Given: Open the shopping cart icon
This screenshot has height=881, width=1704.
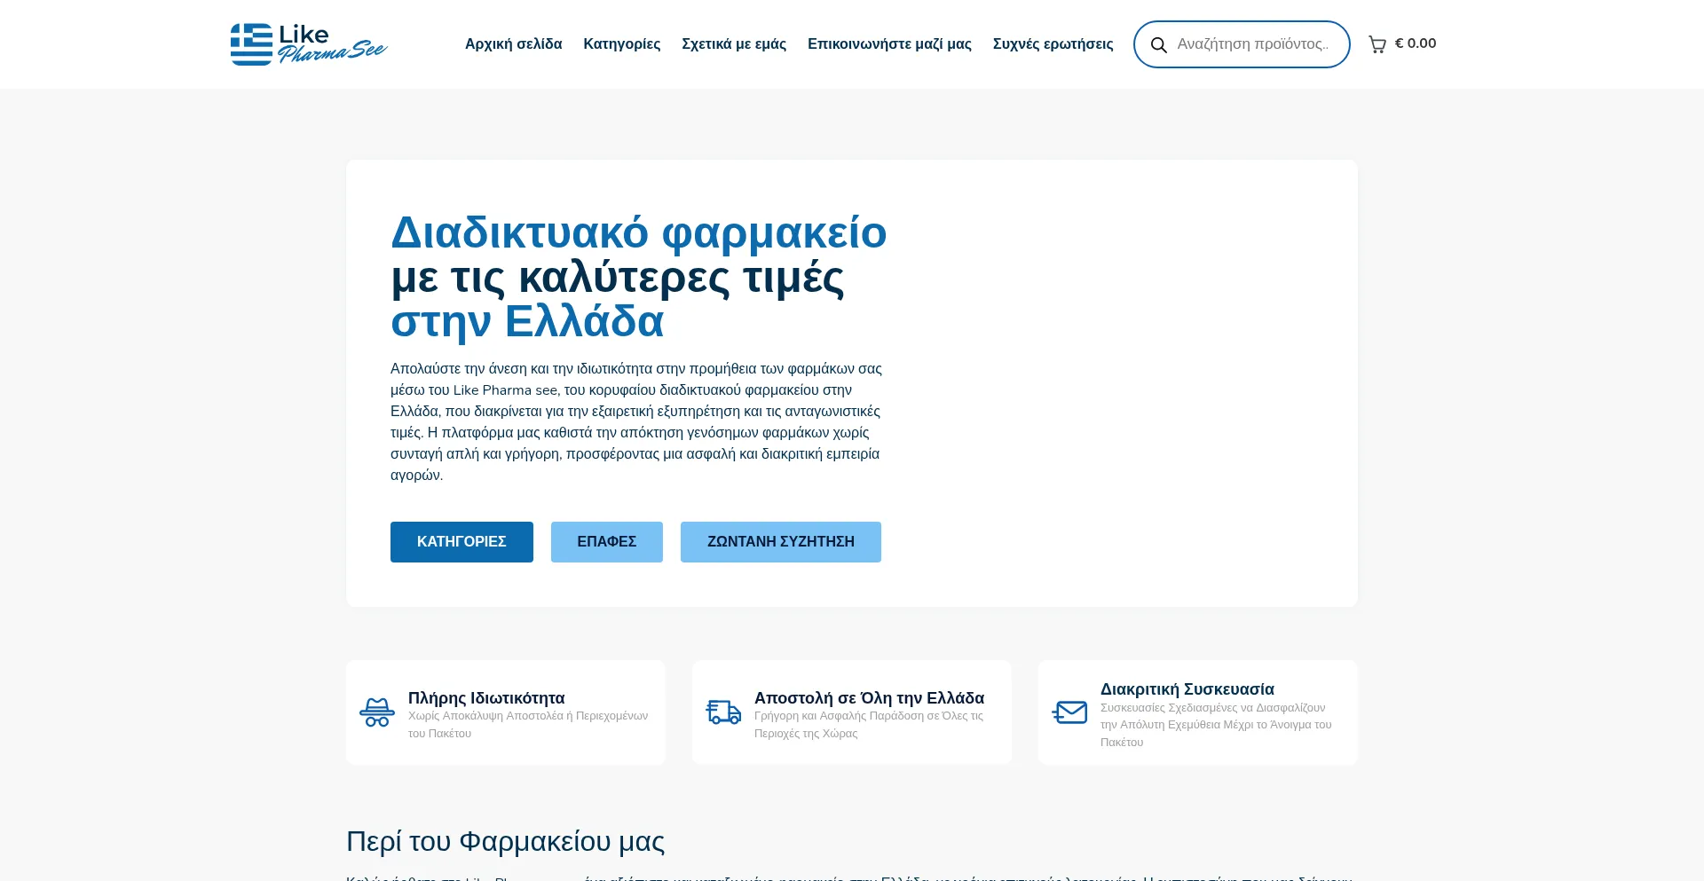Looking at the screenshot, I should click(x=1377, y=44).
